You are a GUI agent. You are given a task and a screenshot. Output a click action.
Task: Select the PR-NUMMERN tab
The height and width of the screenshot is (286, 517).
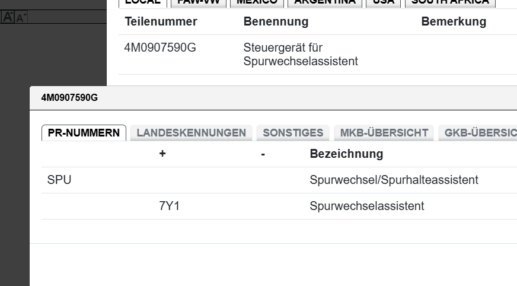(x=84, y=133)
